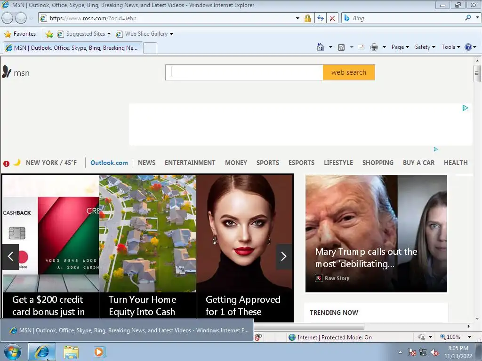482x361 pixels.
Task: Click the muted volume icon in tray
Action: [434, 353]
